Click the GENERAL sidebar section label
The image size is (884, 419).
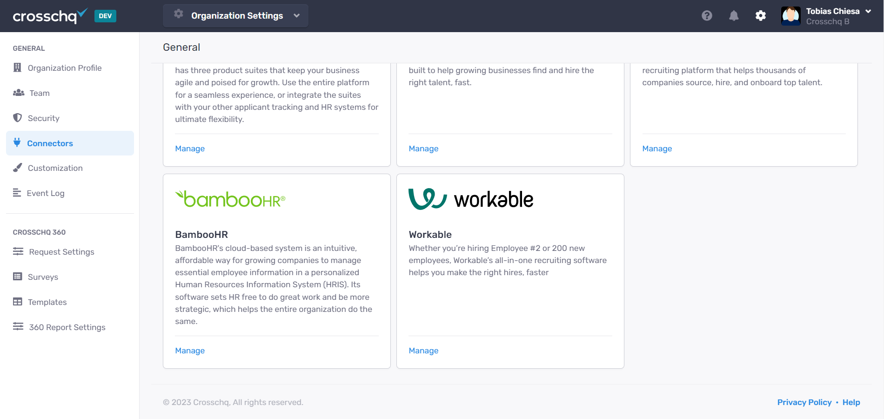click(29, 48)
